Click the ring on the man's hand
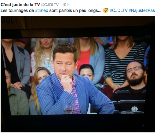 click(x=66, y=78)
